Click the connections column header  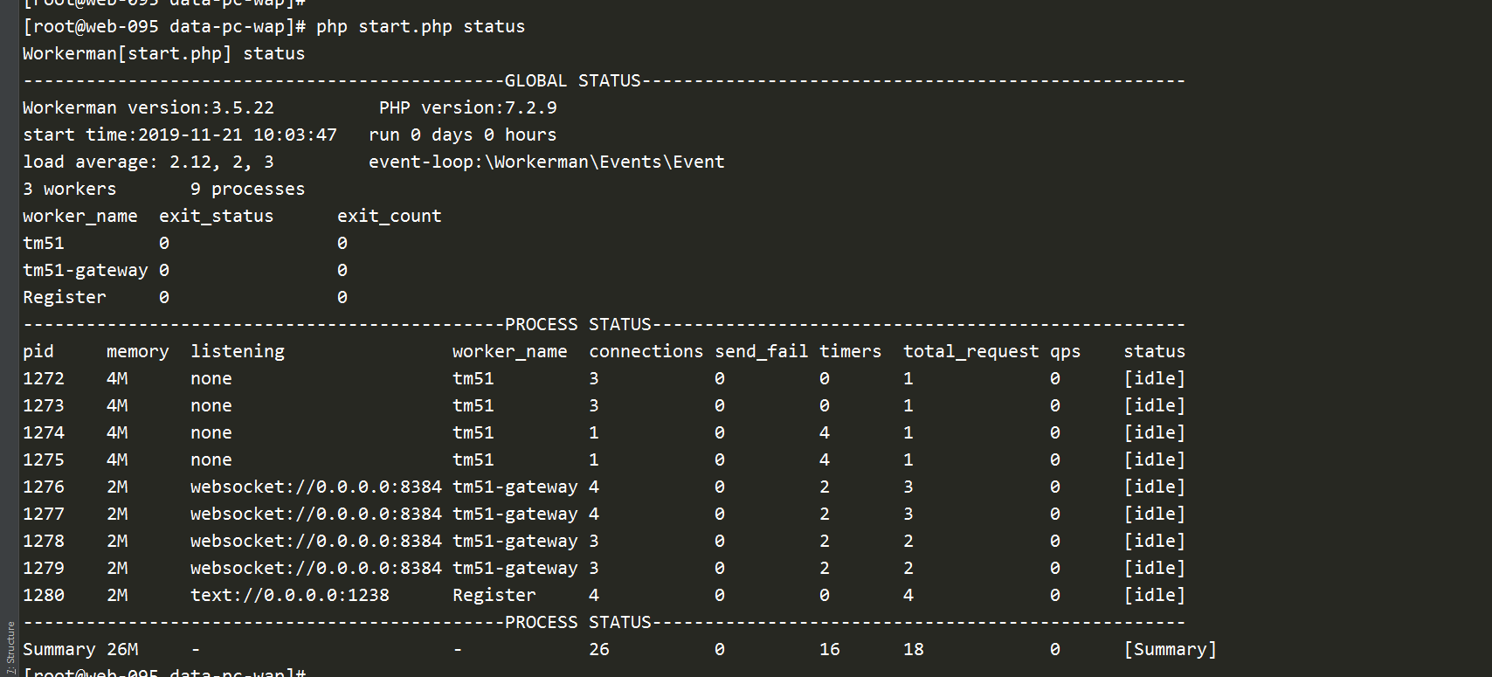coord(646,351)
